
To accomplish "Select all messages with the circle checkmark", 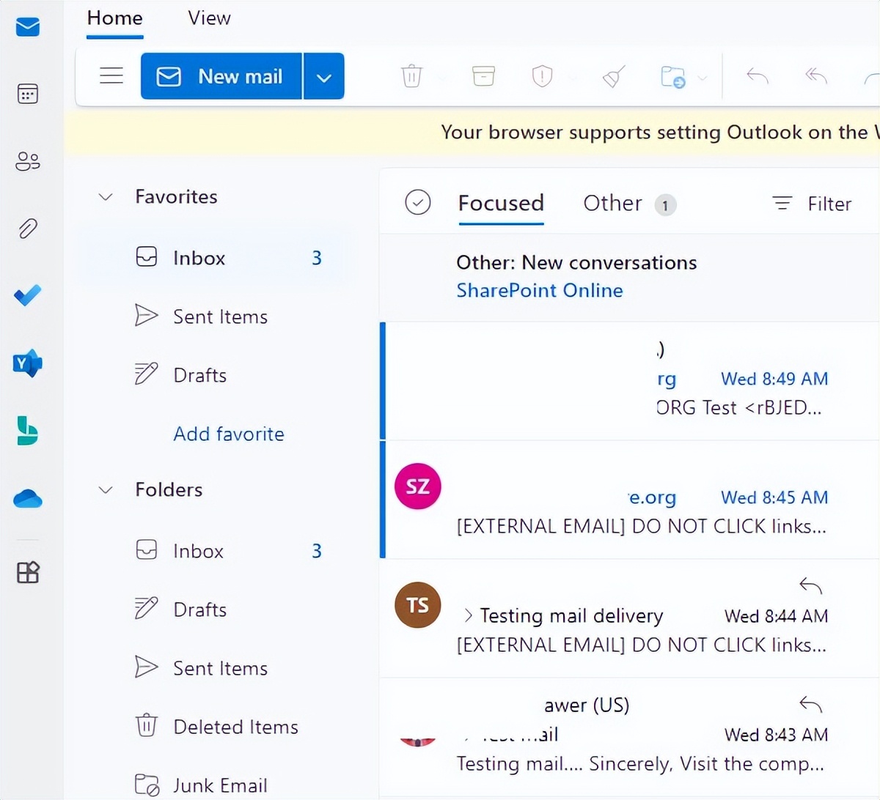I will pyautogui.click(x=418, y=201).
